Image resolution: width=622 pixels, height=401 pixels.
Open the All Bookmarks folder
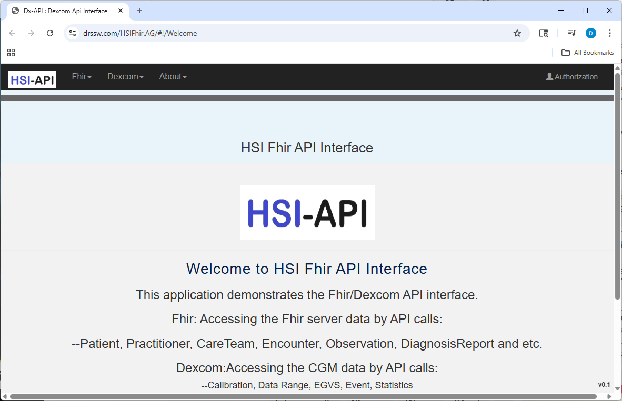[x=588, y=53]
